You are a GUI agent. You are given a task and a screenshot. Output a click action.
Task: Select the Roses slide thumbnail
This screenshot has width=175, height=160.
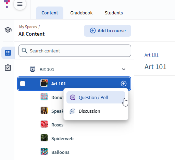(x=44, y=124)
